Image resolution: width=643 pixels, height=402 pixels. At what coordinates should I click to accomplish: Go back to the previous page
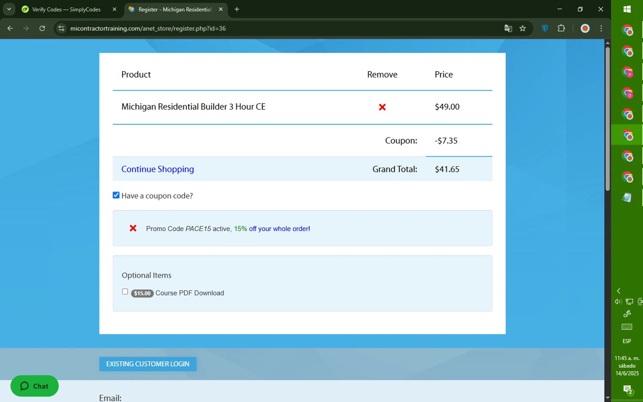10,28
